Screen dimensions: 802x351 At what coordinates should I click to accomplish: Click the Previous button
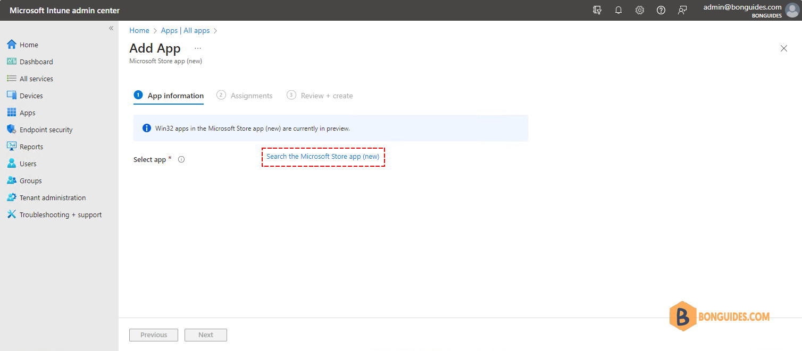[x=154, y=335]
